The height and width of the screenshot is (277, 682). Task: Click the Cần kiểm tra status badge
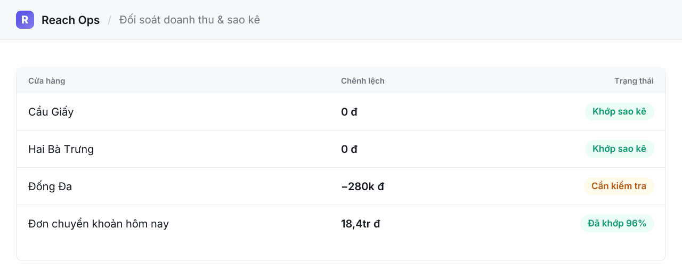point(619,186)
